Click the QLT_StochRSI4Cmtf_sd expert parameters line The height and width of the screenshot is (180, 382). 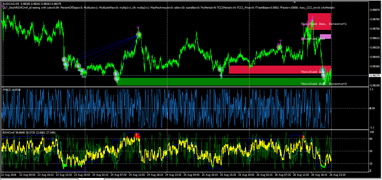169,8
